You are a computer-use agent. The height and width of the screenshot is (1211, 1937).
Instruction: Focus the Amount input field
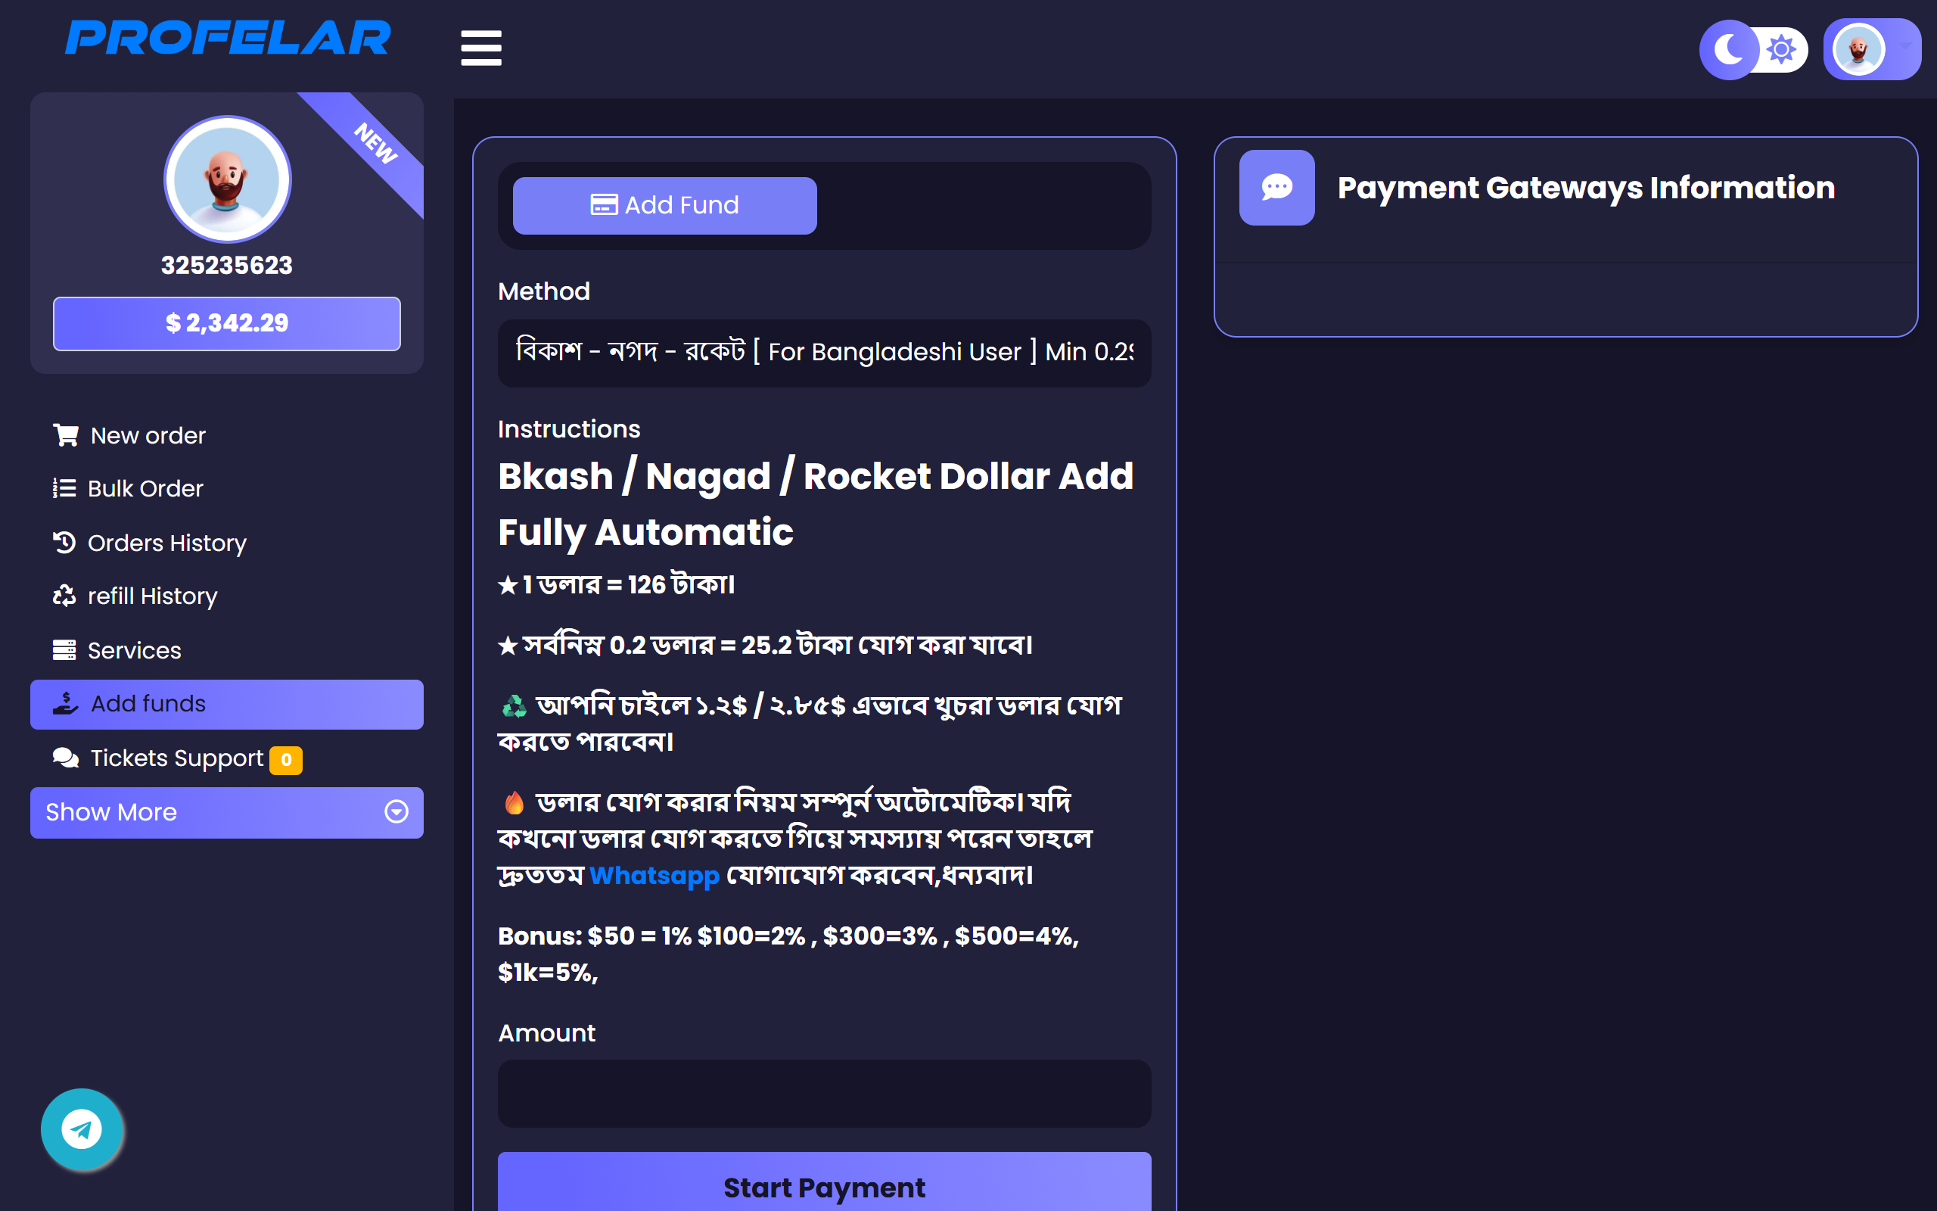coord(824,1093)
